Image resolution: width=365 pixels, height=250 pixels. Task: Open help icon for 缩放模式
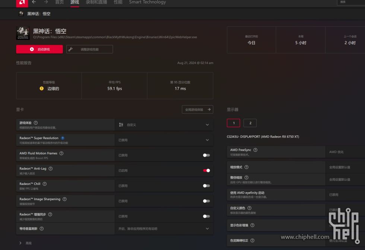coord(247,167)
